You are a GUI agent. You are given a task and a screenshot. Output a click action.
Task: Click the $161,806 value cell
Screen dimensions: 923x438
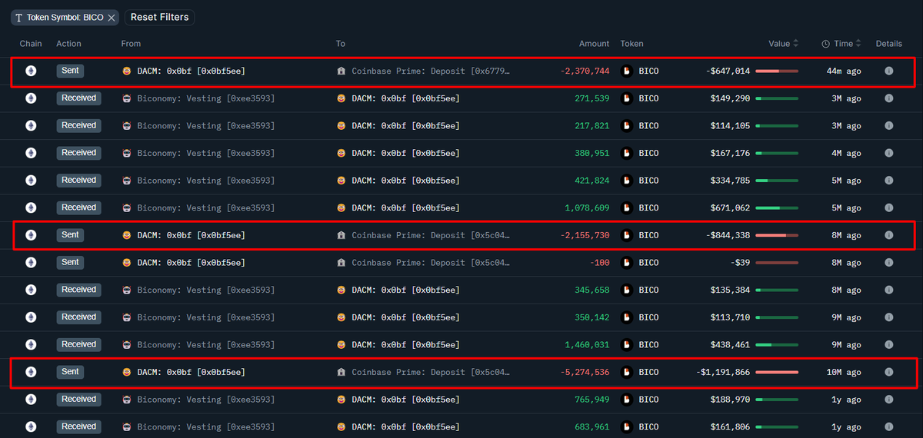(730, 426)
